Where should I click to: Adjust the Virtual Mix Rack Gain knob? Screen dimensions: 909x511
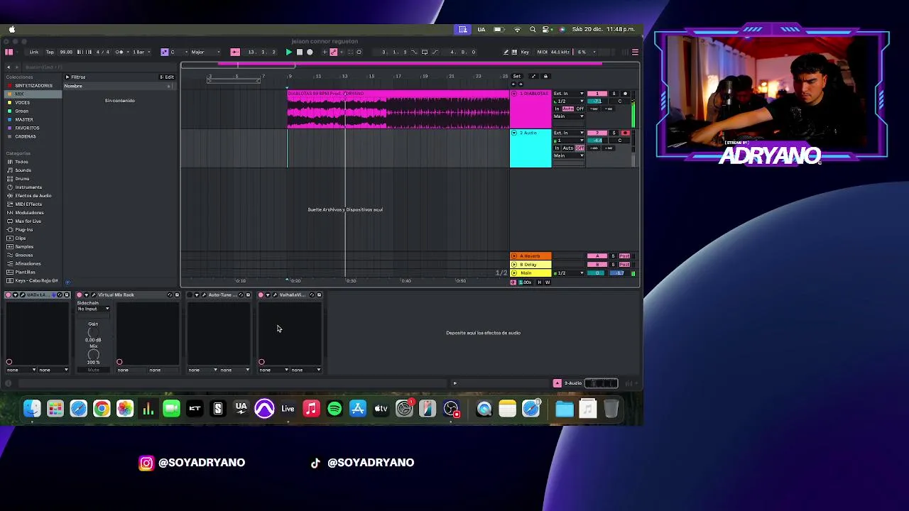click(x=93, y=332)
